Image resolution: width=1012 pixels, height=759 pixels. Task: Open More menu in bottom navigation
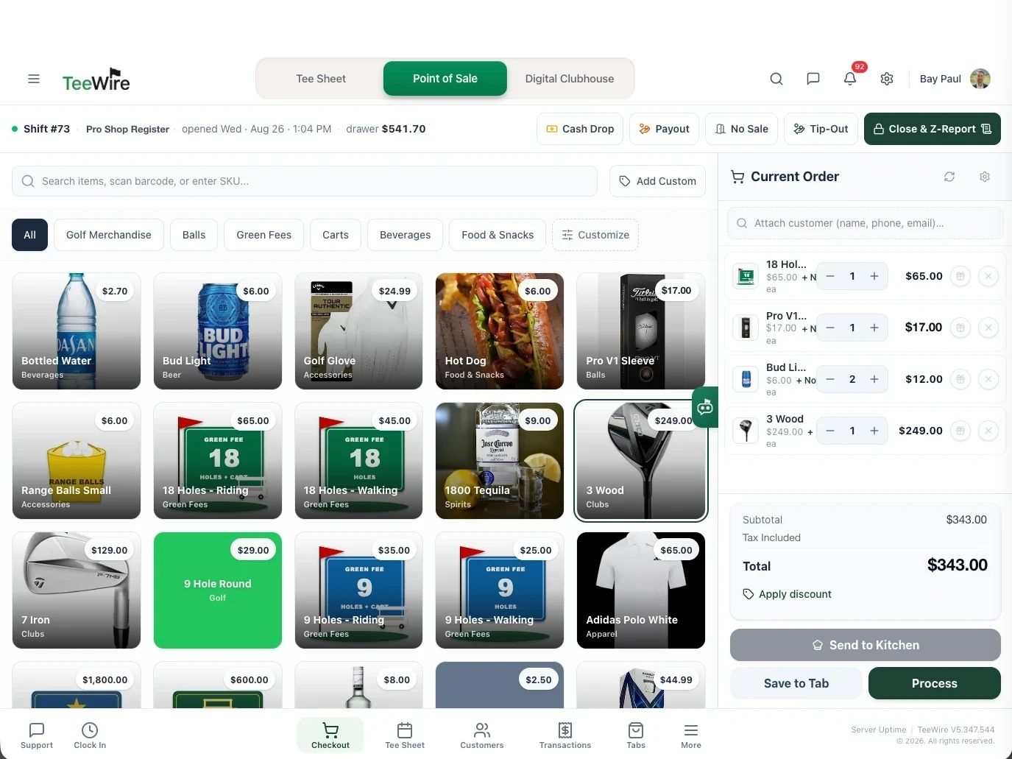691,735
